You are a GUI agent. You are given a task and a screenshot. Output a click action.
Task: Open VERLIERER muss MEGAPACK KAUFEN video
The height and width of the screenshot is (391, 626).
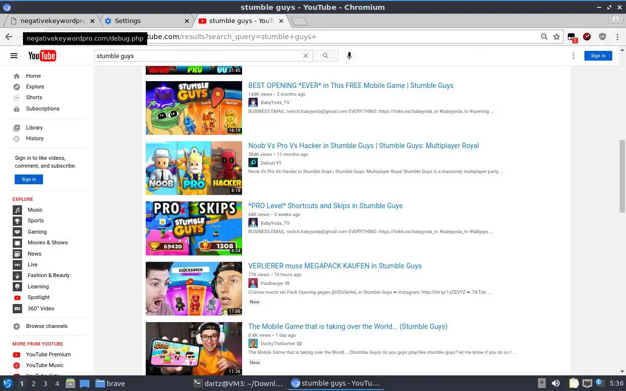(x=335, y=266)
